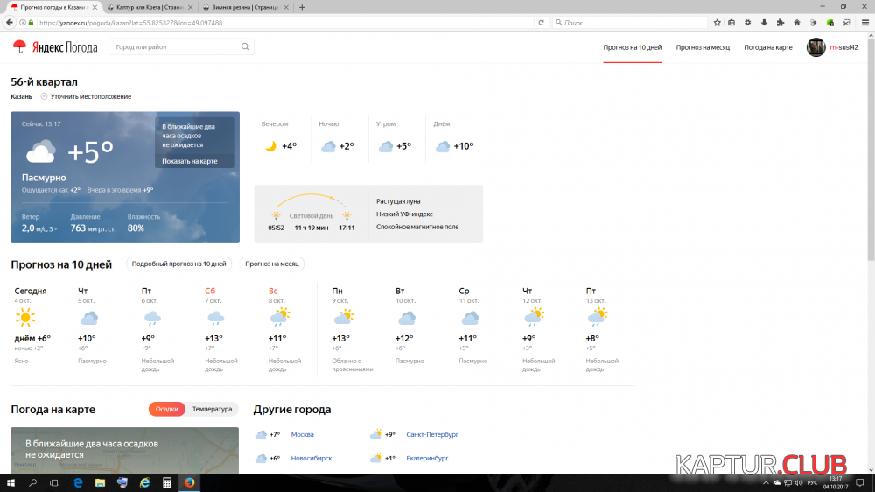Open the user avatar for m-susl42
875x492 pixels.
click(x=815, y=47)
